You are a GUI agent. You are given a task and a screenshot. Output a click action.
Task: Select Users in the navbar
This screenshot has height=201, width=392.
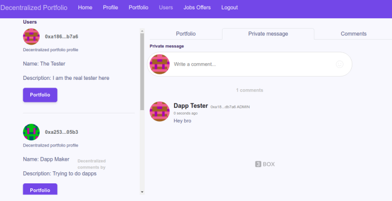pos(166,8)
